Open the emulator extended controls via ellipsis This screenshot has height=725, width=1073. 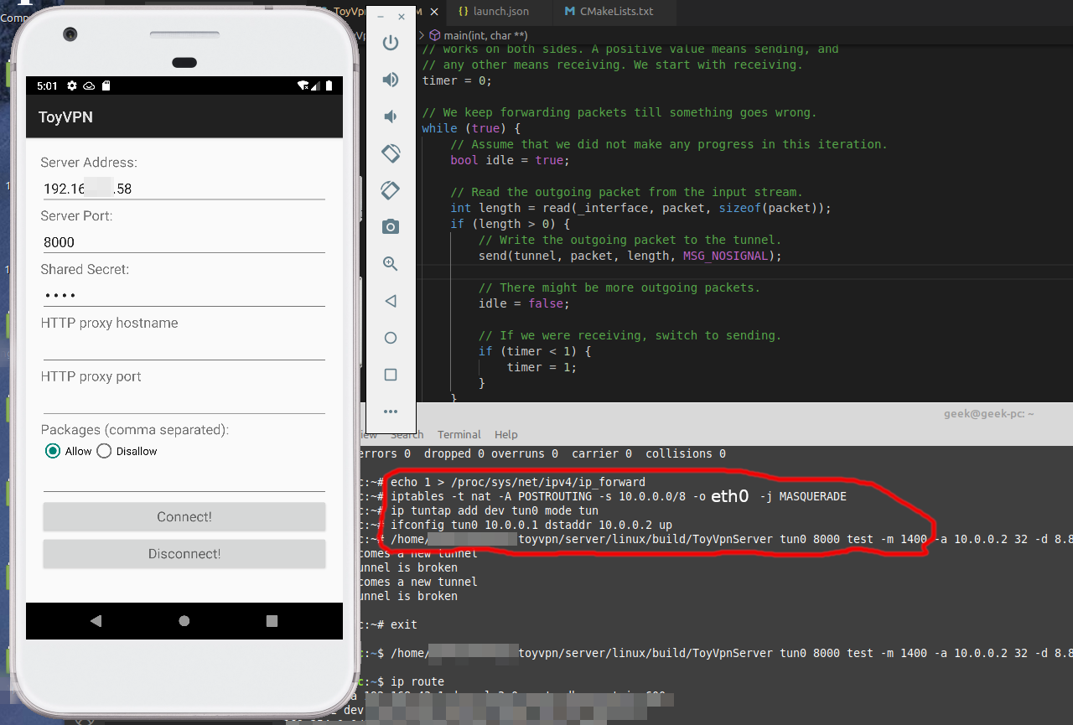point(390,411)
